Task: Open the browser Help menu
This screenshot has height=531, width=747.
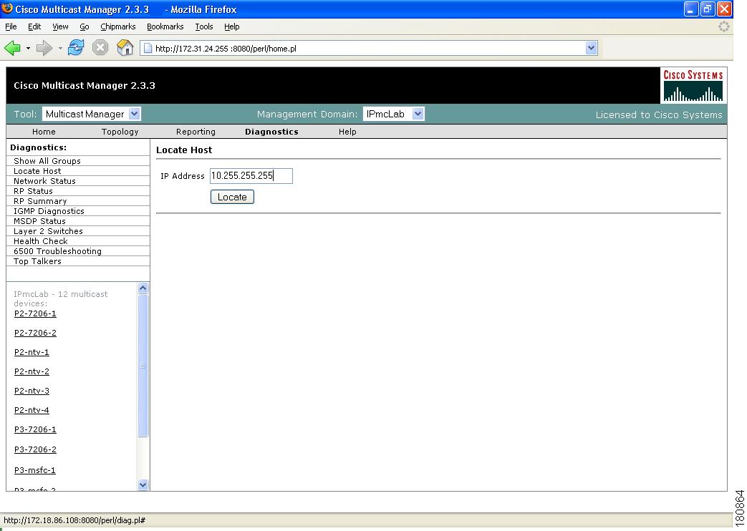Action: 232,26
